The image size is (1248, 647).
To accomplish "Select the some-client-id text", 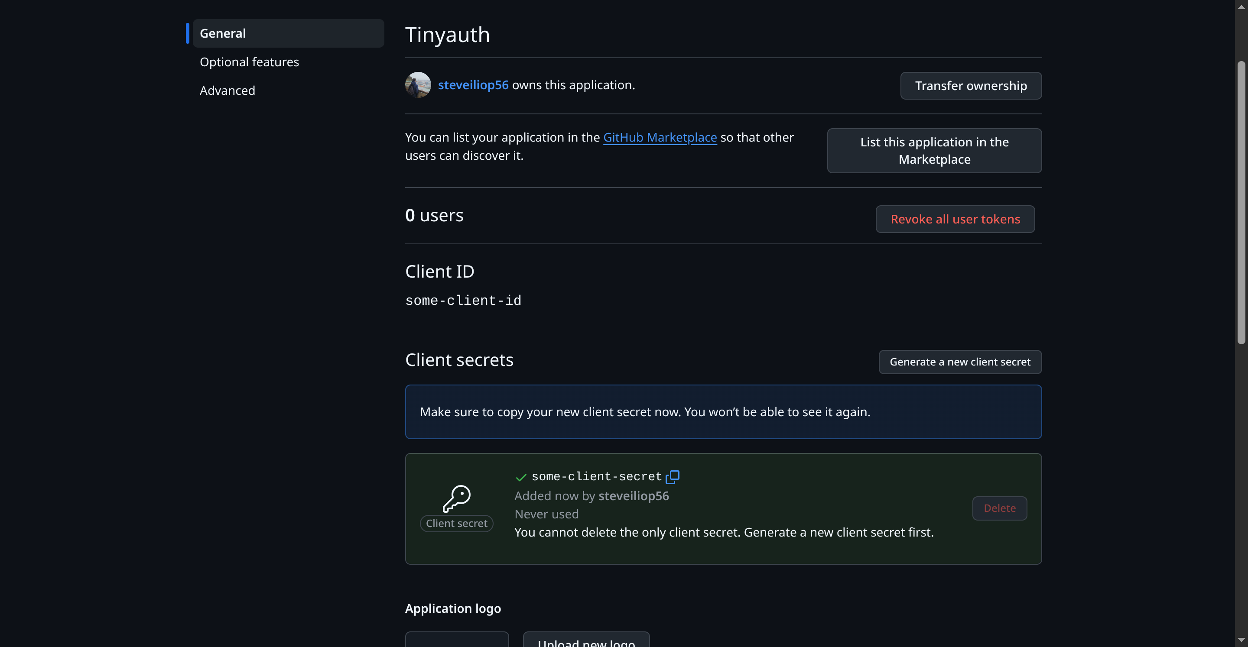I will 463,300.
